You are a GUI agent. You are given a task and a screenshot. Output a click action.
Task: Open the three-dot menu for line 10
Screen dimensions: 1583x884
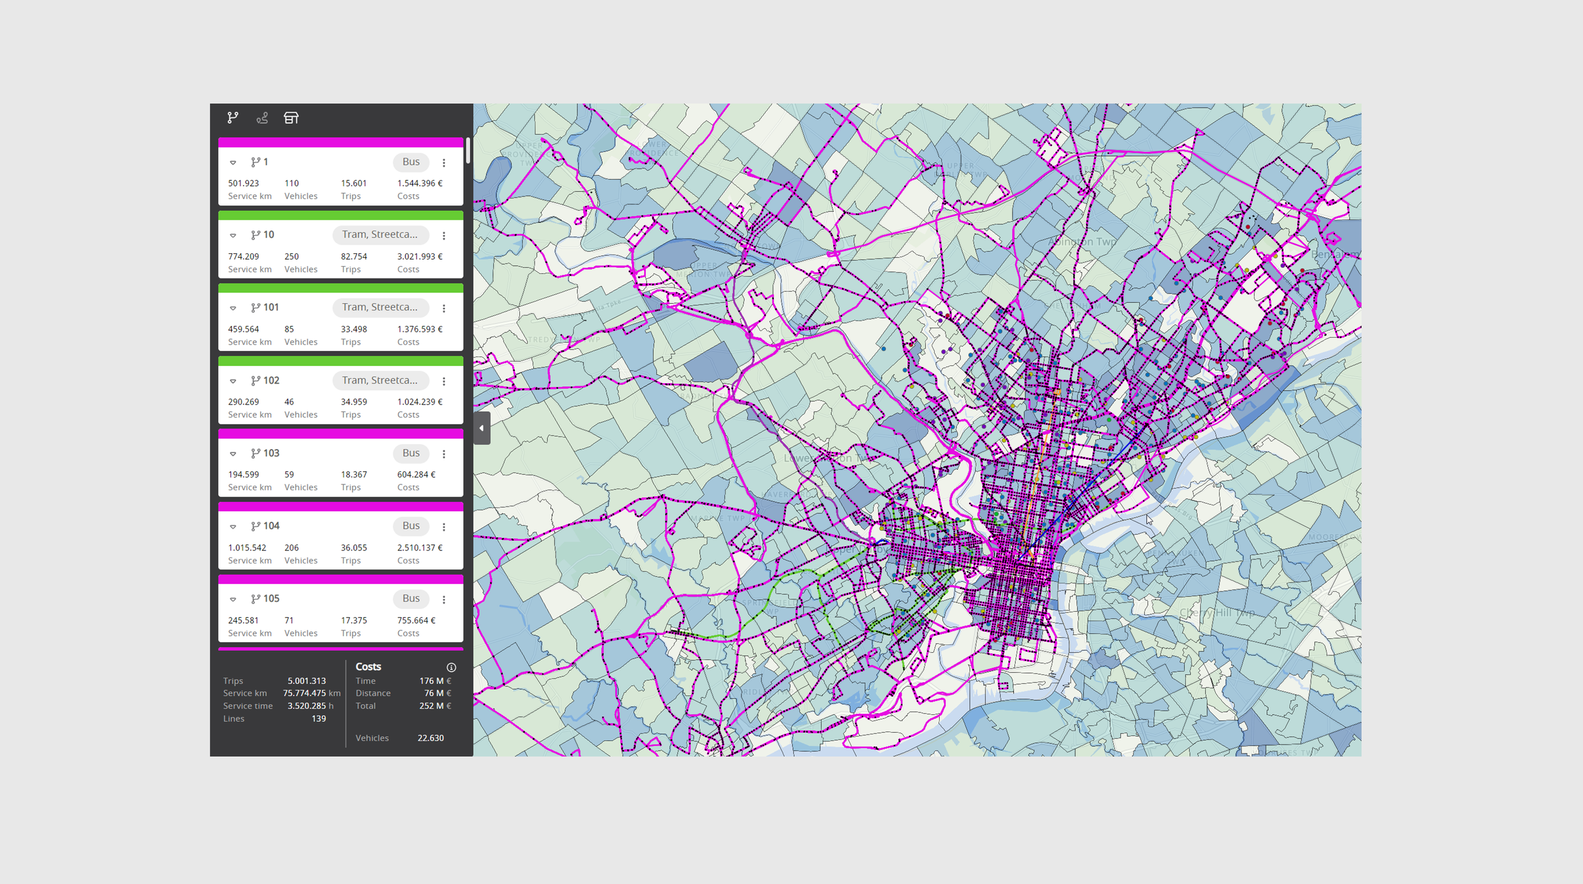click(x=444, y=236)
